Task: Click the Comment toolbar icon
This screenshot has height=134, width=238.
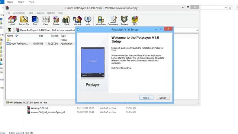Action: 113,21
